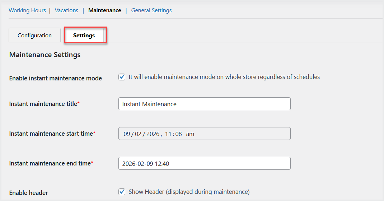Select the hour value in start time

169,134
